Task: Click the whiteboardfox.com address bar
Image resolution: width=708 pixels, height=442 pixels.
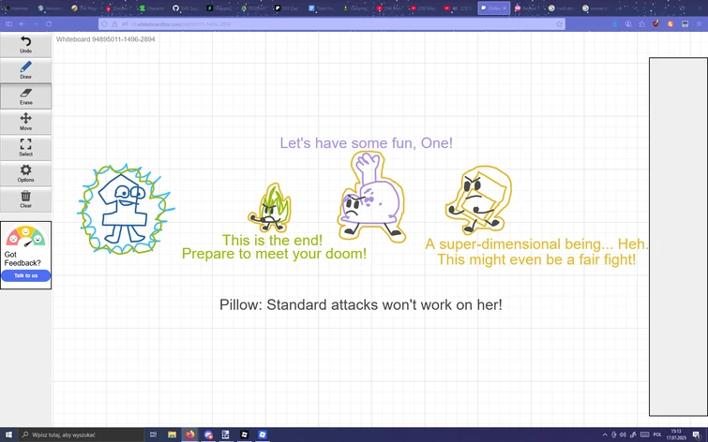Action: (332, 24)
